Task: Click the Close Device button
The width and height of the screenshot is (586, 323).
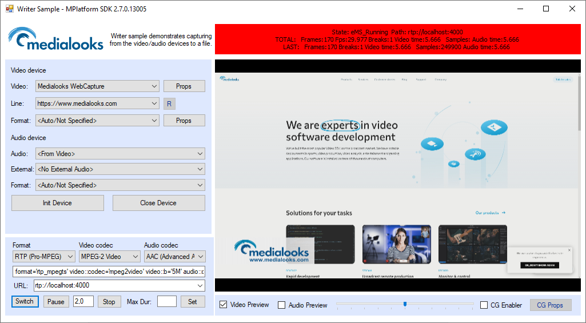Action: (159, 203)
